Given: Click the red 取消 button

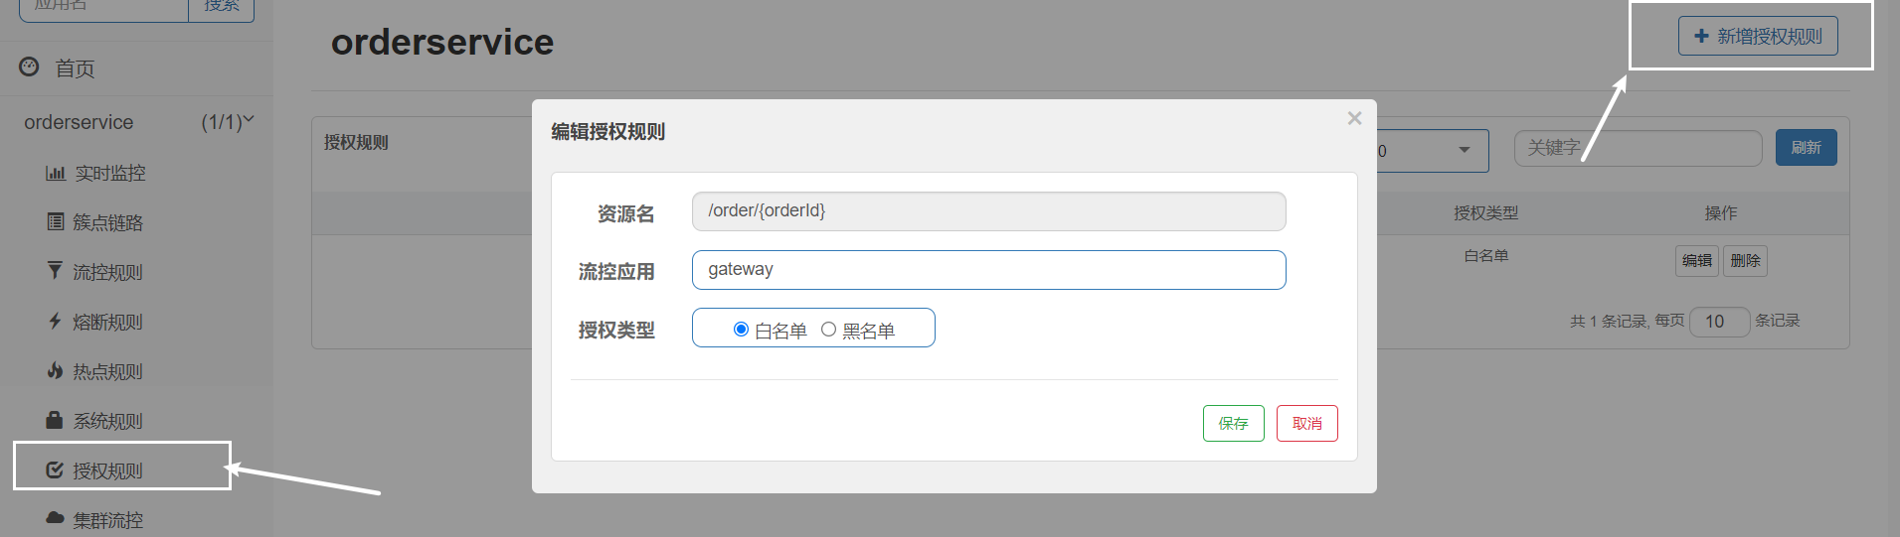Looking at the screenshot, I should pos(1306,424).
